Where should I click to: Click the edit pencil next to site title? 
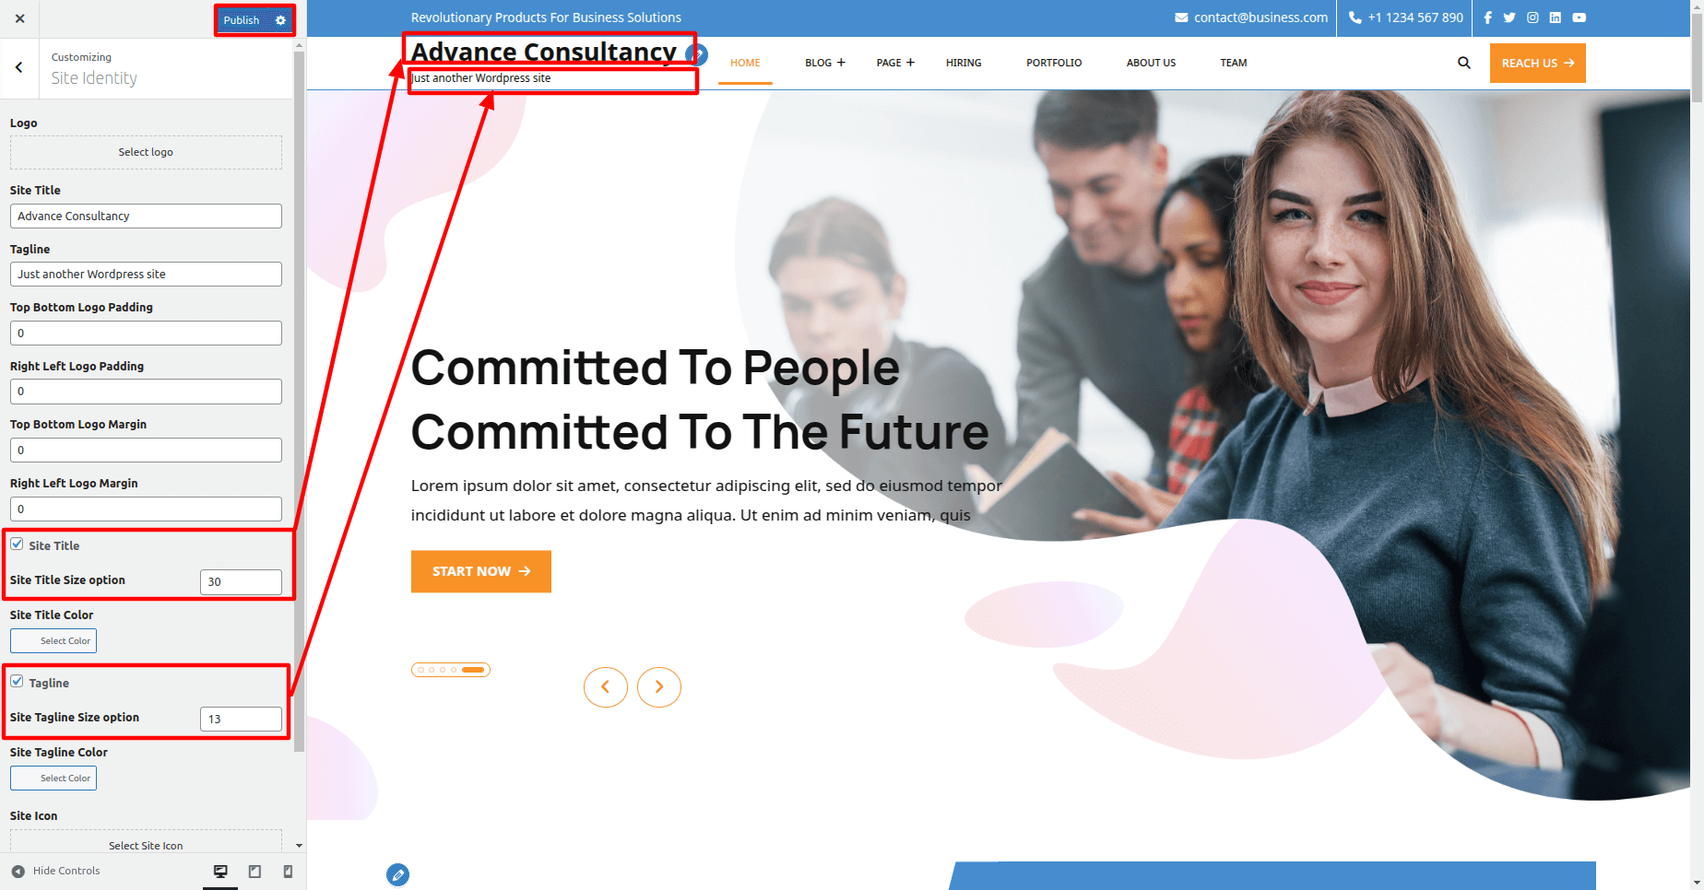point(697,54)
